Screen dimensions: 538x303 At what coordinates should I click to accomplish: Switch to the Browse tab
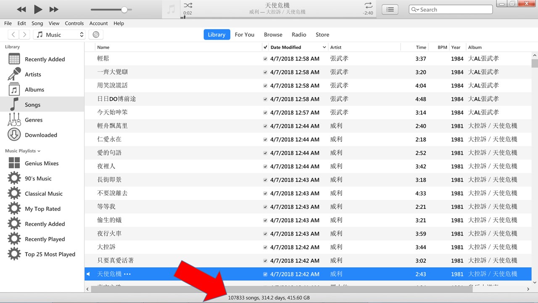273,35
